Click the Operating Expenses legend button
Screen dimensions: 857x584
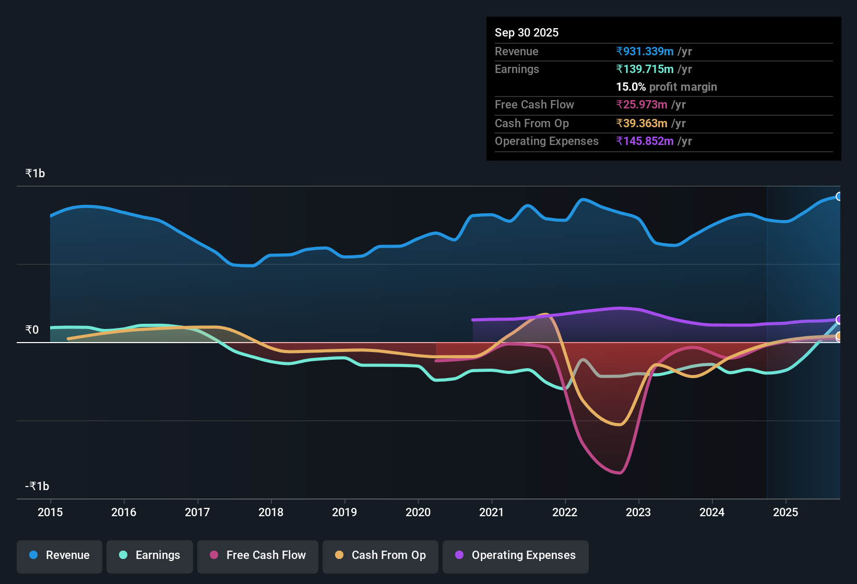(x=515, y=555)
